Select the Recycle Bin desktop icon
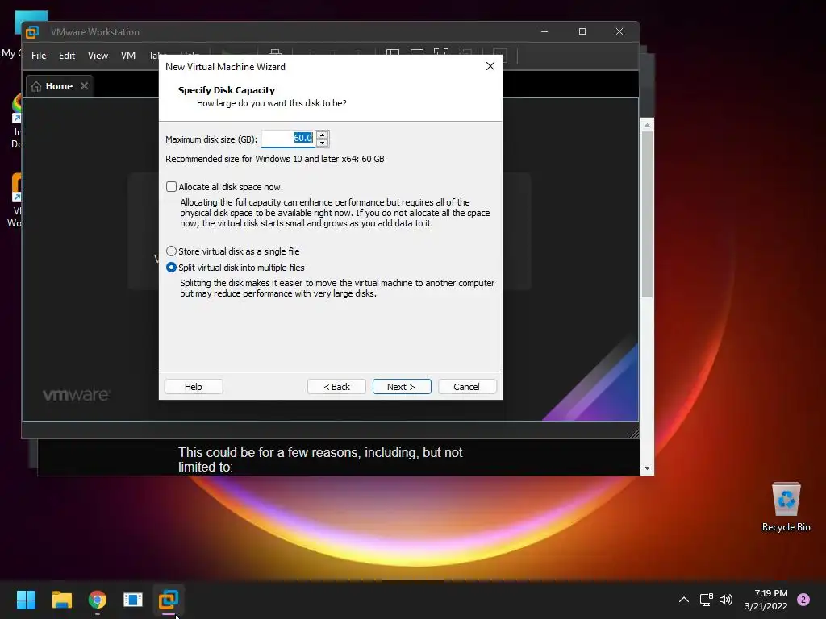Screen dimensions: 826x619 click(786, 507)
